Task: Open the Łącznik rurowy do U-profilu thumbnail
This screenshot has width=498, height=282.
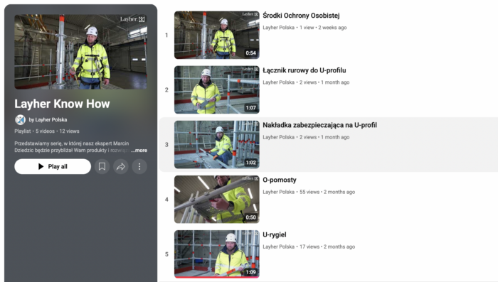Action: (216, 90)
